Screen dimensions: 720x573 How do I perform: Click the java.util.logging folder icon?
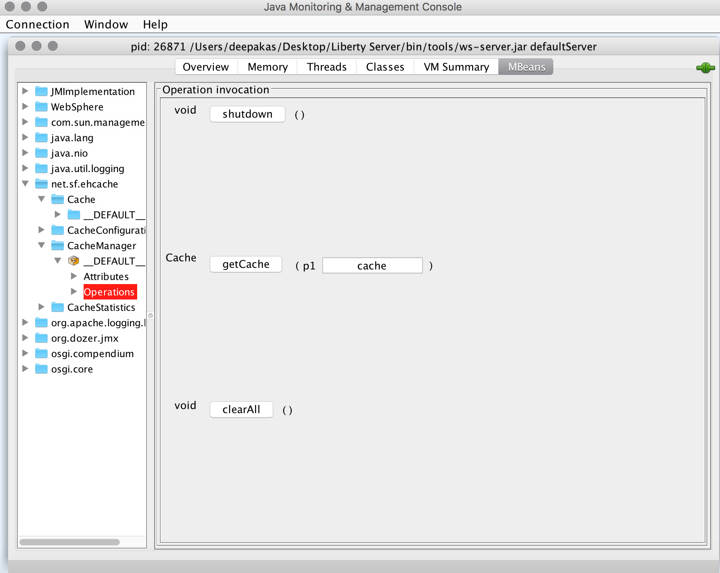41,168
